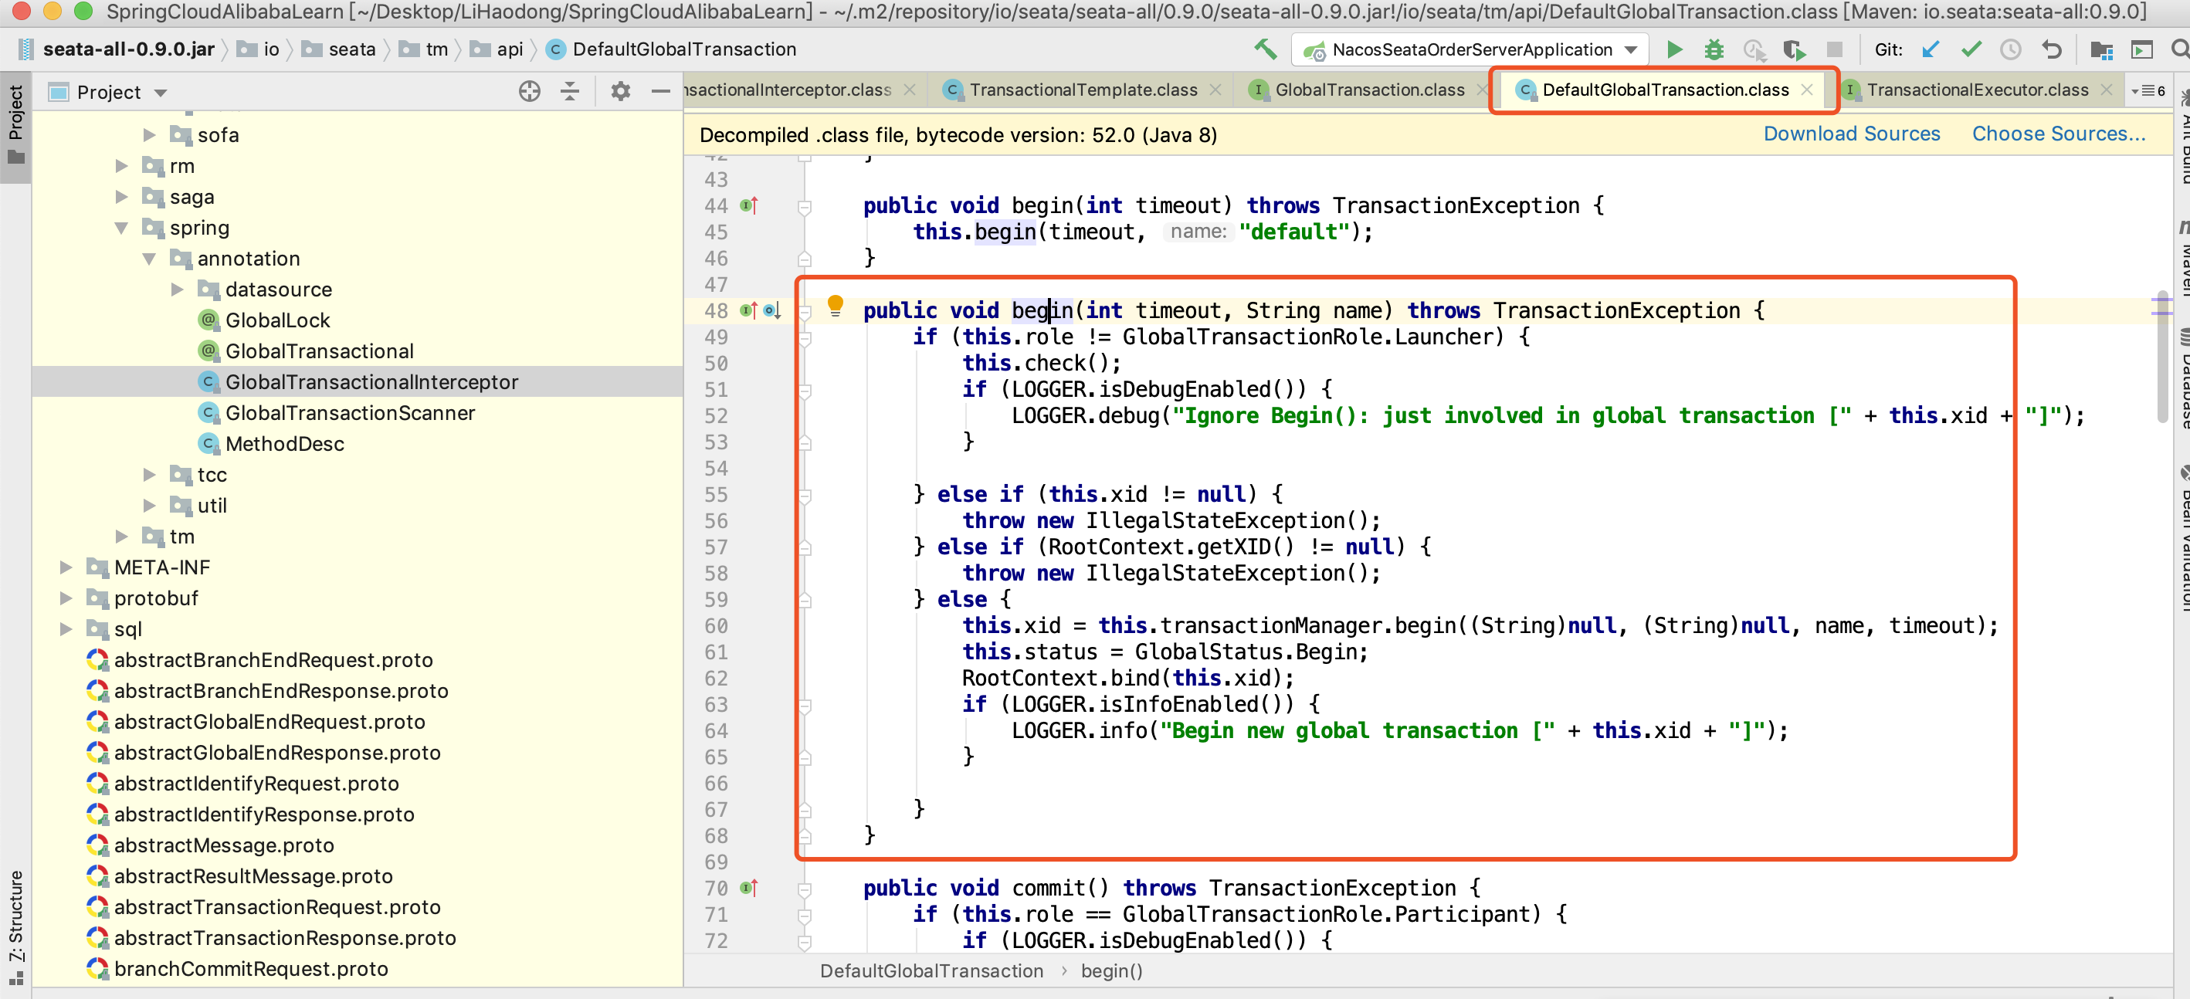The width and height of the screenshot is (2190, 999).
Task: Click the Collapse All icon in Project panel
Action: [x=570, y=91]
